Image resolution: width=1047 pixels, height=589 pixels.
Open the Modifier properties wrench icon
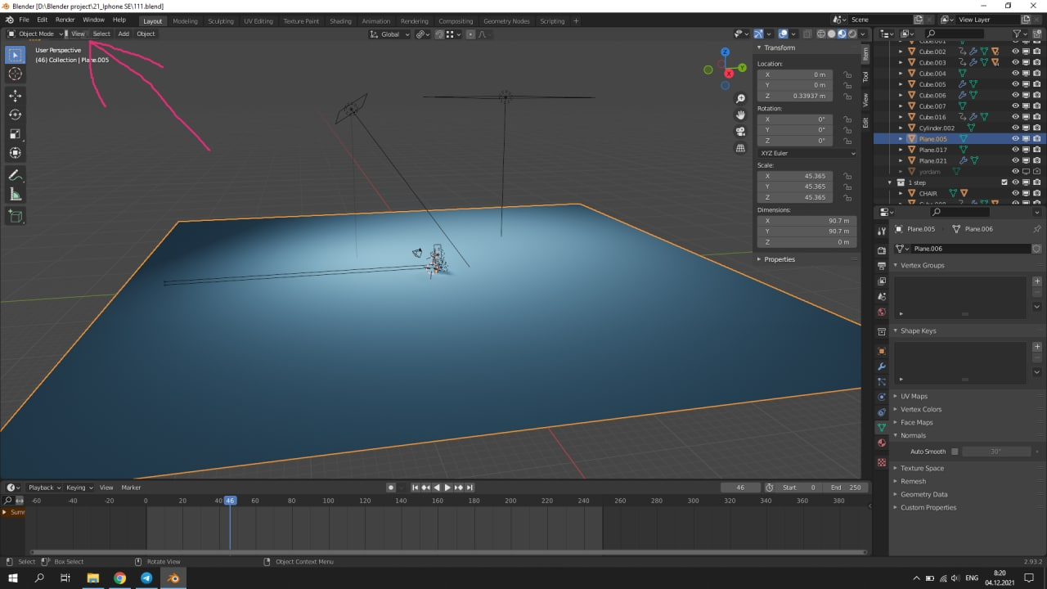point(881,366)
